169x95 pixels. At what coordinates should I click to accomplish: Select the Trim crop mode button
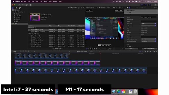100,45
